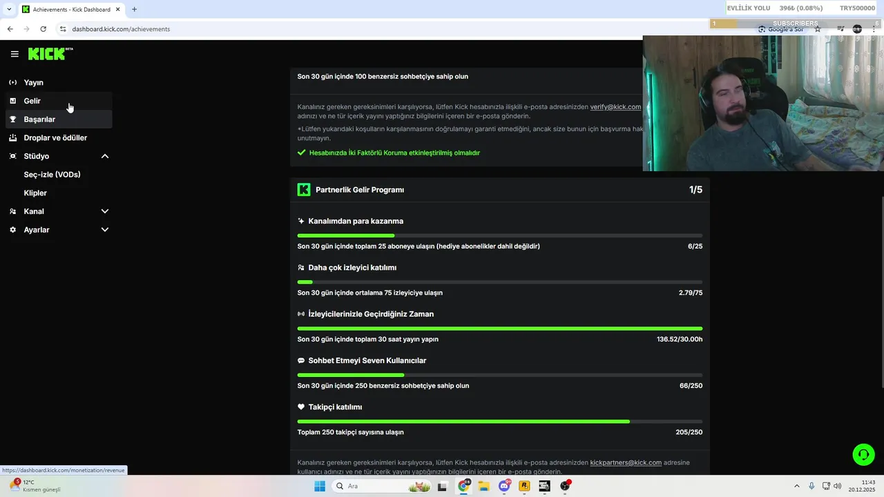The height and width of the screenshot is (497, 884).
Task: Go to the Gelir revenue page
Action: 59,101
